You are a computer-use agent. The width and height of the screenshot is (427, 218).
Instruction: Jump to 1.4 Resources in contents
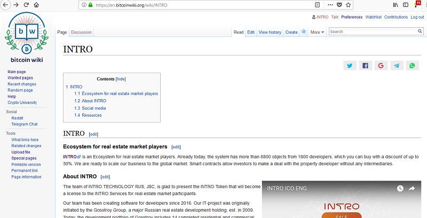[x=88, y=115]
